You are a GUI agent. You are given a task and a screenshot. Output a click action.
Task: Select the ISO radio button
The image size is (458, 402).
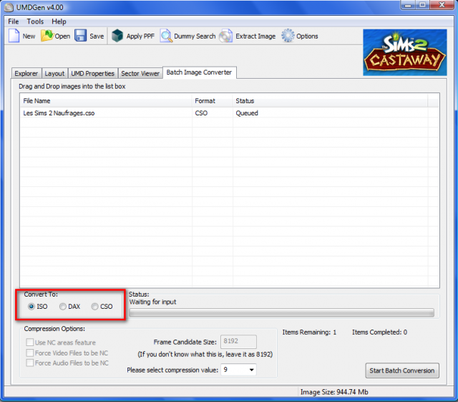coord(31,306)
